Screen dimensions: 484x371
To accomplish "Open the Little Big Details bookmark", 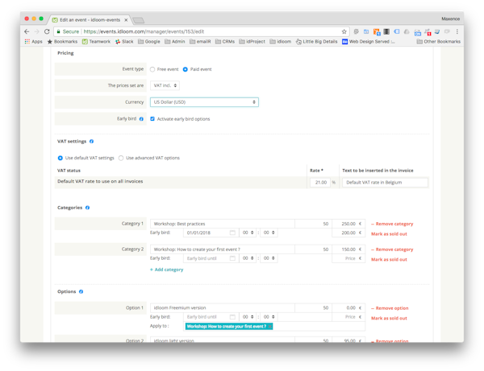I will click(316, 42).
